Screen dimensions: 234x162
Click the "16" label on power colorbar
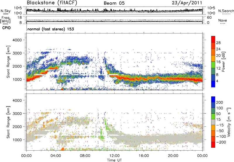(x=218, y=62)
